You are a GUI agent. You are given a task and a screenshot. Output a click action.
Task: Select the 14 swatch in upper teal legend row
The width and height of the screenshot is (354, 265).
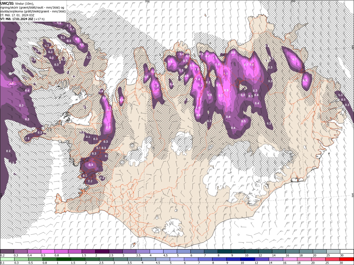(278, 251)
